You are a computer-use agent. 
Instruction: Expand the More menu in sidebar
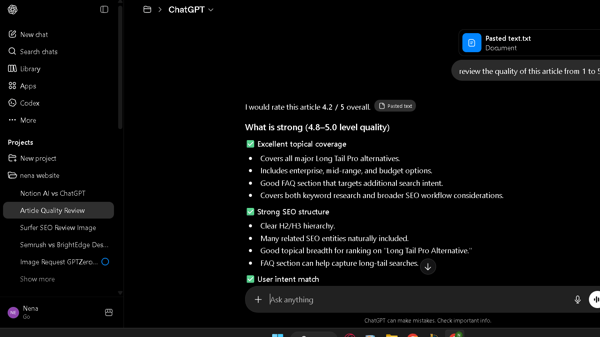[x=58, y=120]
